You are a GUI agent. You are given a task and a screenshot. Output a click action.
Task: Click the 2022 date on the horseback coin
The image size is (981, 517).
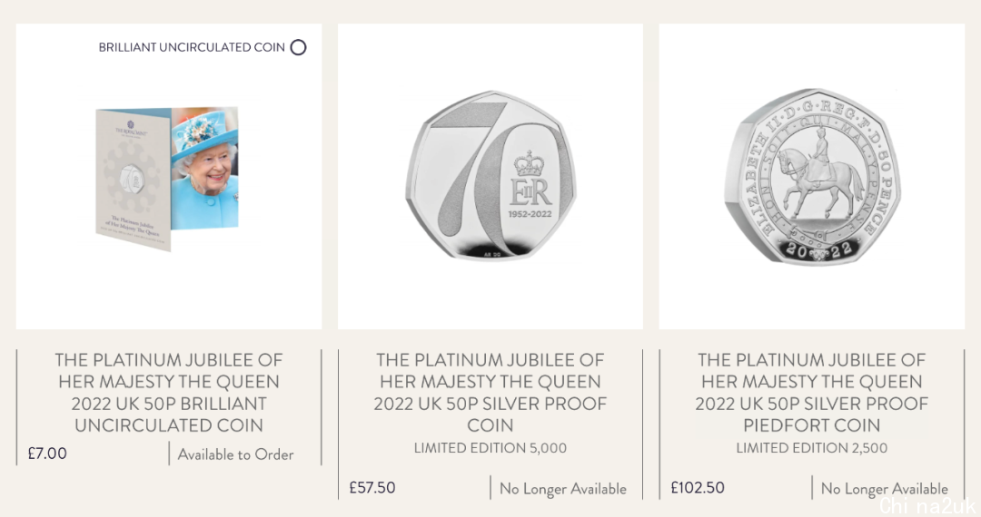[811, 249]
